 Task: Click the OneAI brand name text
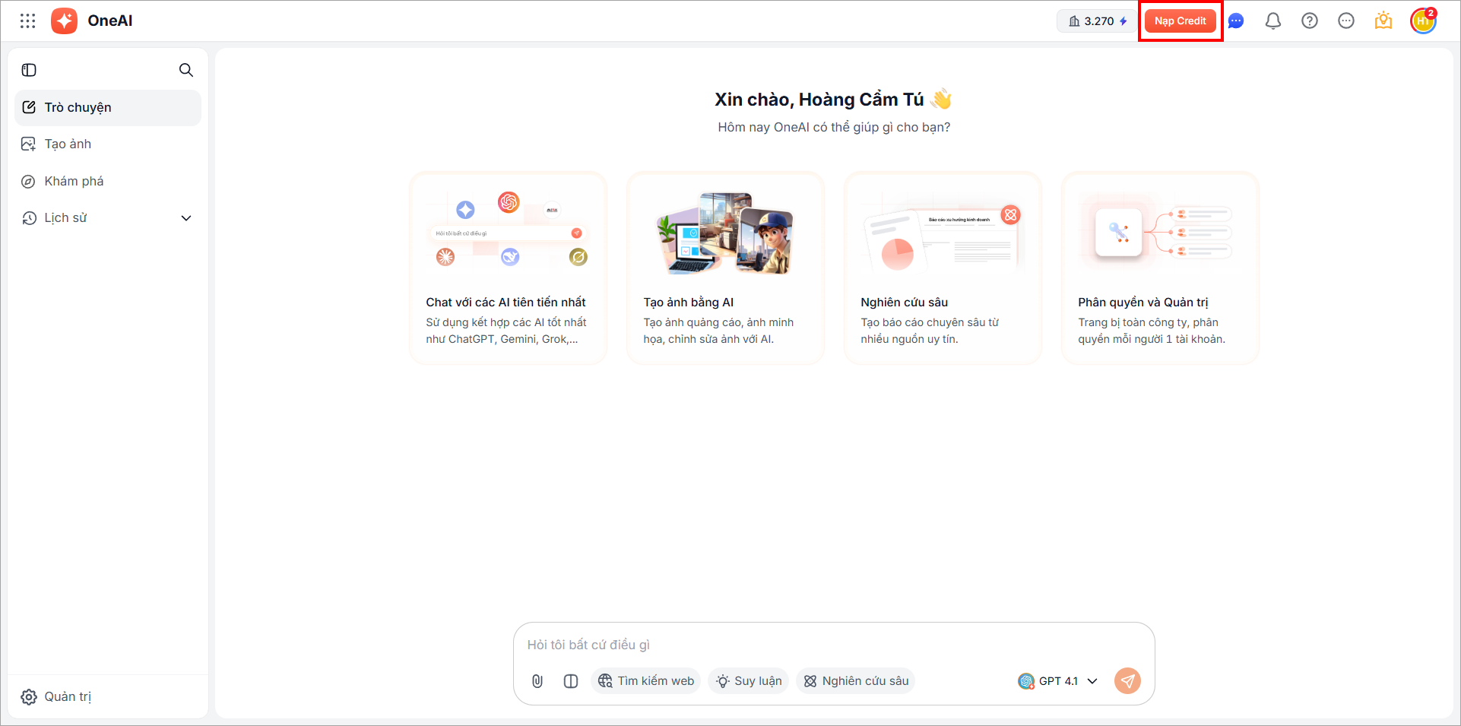(x=110, y=21)
